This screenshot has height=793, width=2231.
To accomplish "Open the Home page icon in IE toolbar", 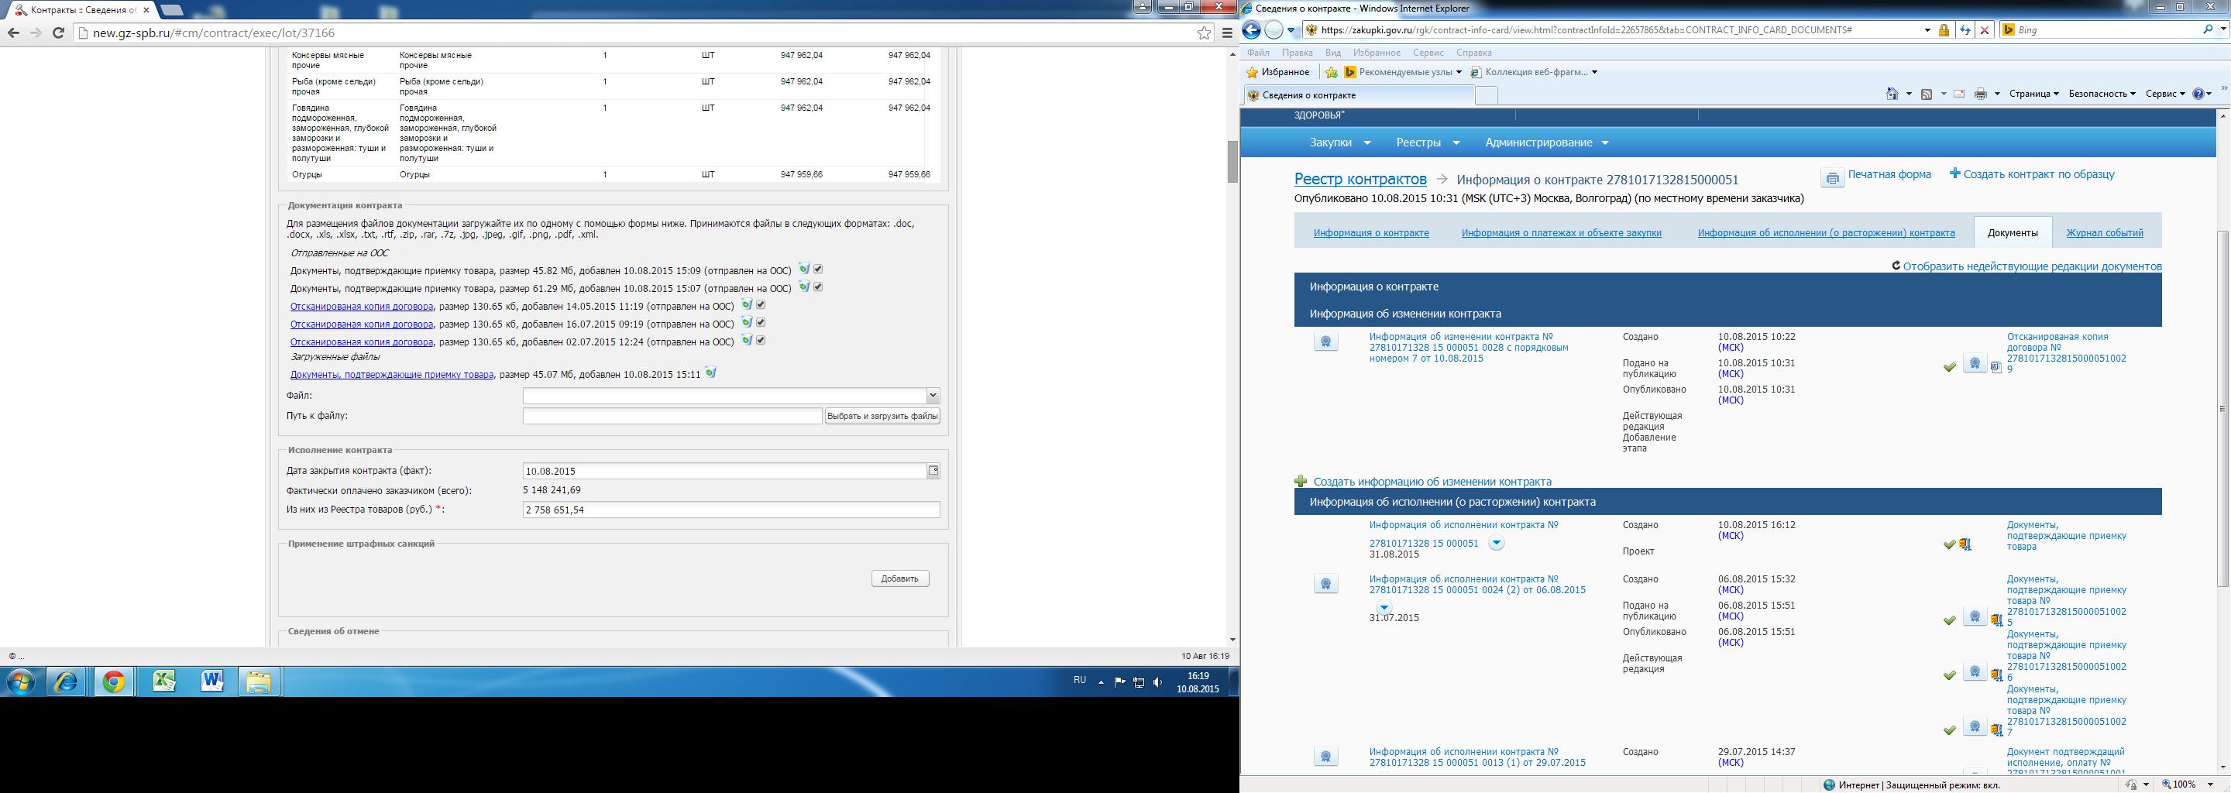I will coord(1892,94).
